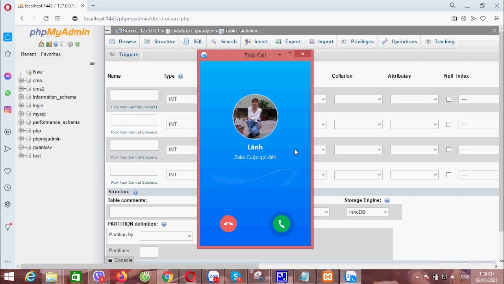504x284 pixels.
Task: Expand the information_schema tree node
Action: click(x=21, y=97)
